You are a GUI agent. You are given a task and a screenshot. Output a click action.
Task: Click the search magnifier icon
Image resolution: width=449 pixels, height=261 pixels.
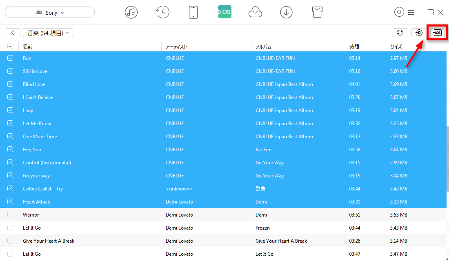(399, 12)
